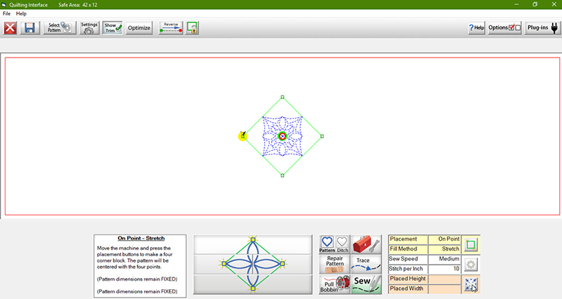Open the red toolbox tools icon

pyautogui.click(x=366, y=244)
